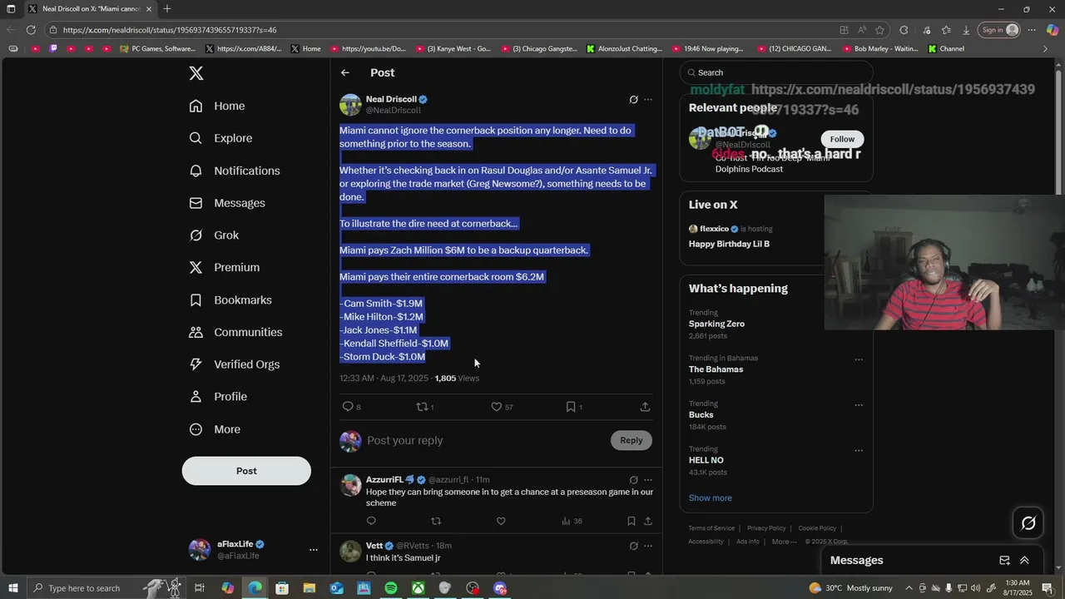Open browser downloads icon
Screen dimensions: 1065x599
pyautogui.click(x=966, y=30)
